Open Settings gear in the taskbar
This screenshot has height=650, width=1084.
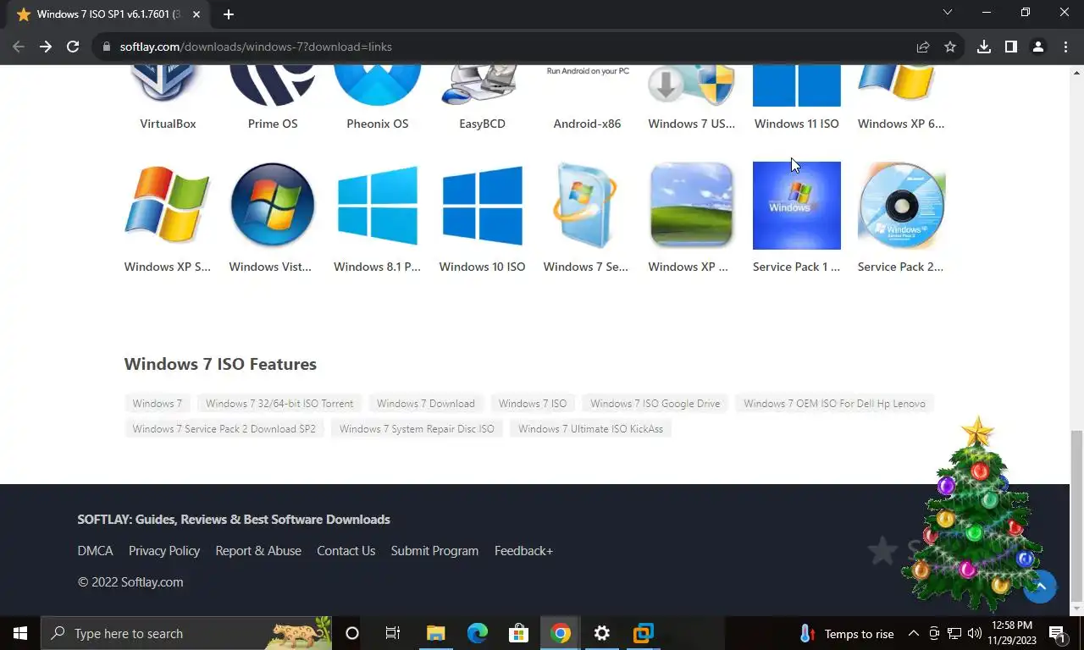point(602,633)
